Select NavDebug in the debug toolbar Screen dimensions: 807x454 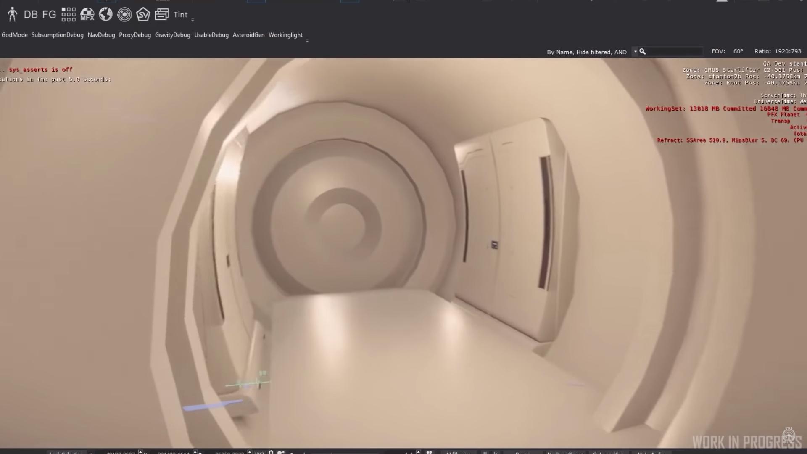101,35
